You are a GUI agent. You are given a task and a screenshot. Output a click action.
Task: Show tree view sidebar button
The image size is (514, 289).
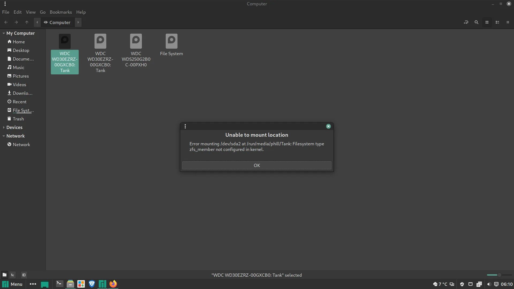13,275
